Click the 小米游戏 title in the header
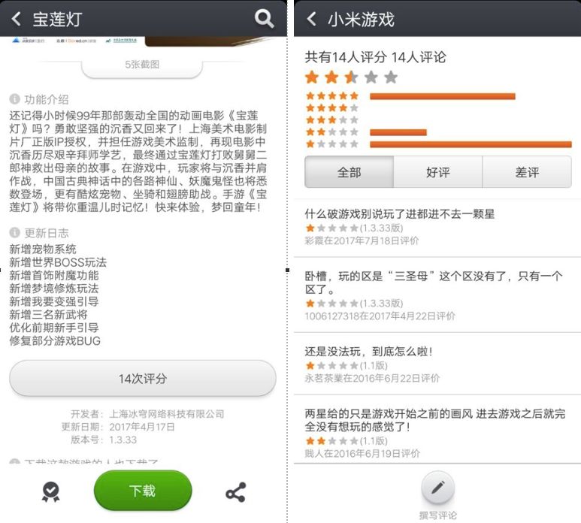The image size is (581, 523). click(362, 20)
